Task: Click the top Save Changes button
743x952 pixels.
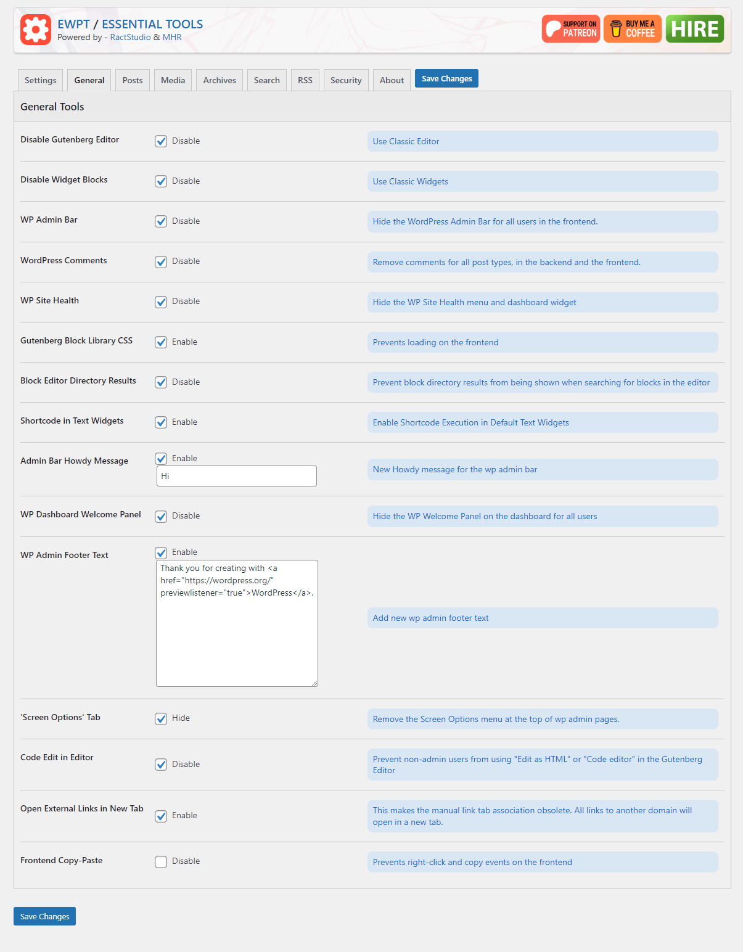Action: (446, 78)
